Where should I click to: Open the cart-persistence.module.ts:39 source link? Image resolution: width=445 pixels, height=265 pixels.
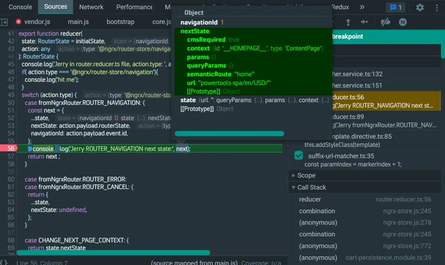tap(388, 258)
